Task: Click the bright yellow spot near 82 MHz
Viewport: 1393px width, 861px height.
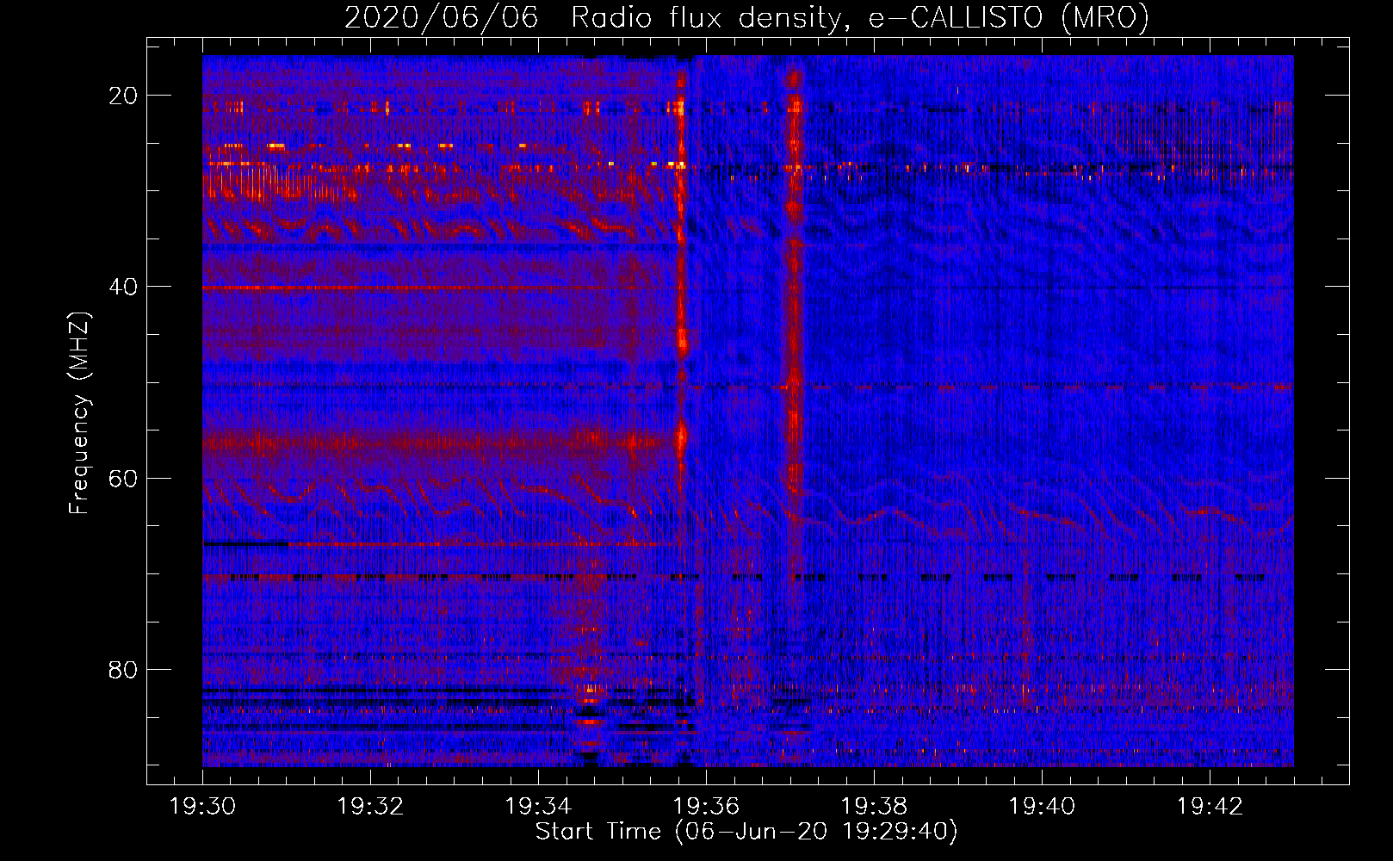Action: 591,689
